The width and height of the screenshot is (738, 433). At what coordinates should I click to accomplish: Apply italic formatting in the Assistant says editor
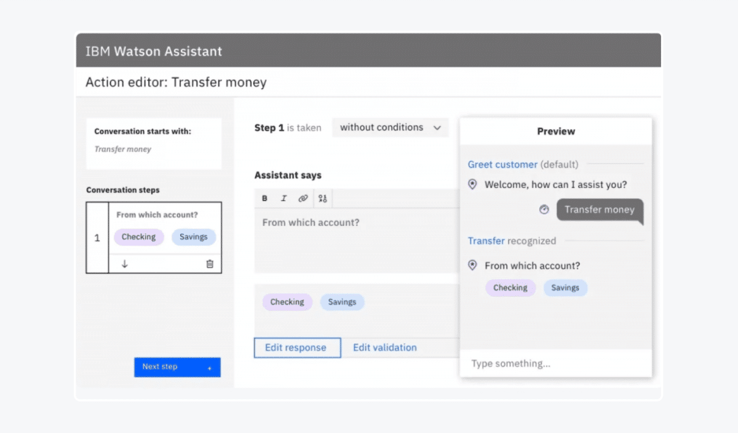pos(283,198)
